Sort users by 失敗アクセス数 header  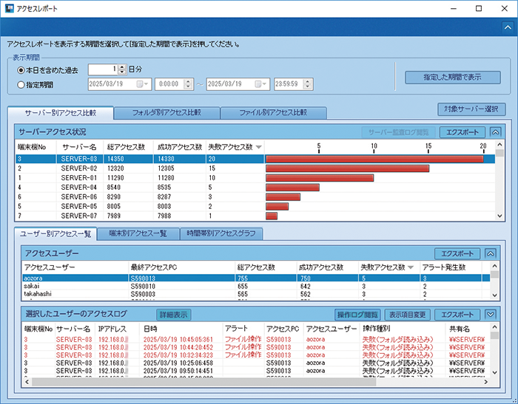(x=388, y=267)
